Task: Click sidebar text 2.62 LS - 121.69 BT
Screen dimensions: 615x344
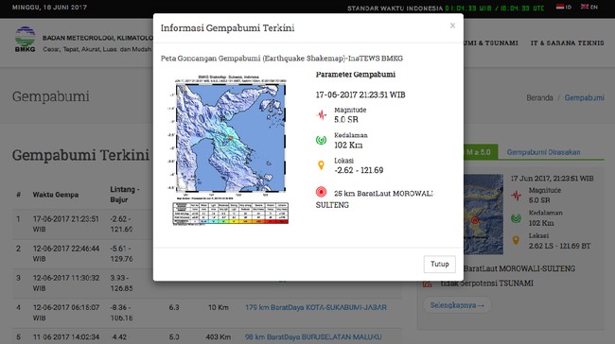Action: (x=559, y=246)
